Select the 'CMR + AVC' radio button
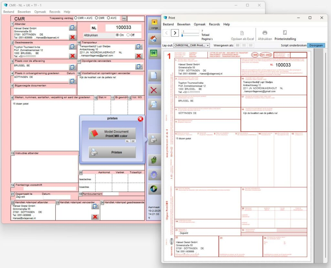 tap(76, 18)
